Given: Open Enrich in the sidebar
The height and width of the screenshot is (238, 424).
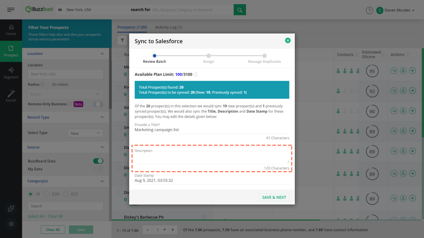Looking at the screenshot, I should tap(11, 96).
